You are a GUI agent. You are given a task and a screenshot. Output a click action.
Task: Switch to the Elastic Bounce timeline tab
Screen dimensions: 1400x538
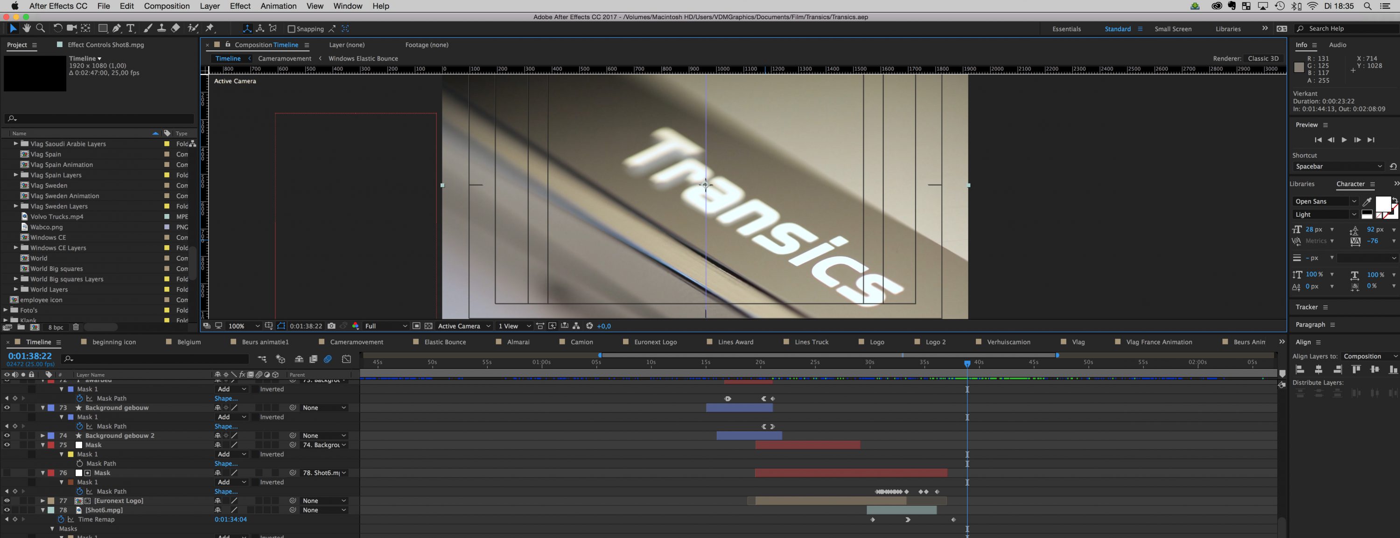(x=445, y=342)
